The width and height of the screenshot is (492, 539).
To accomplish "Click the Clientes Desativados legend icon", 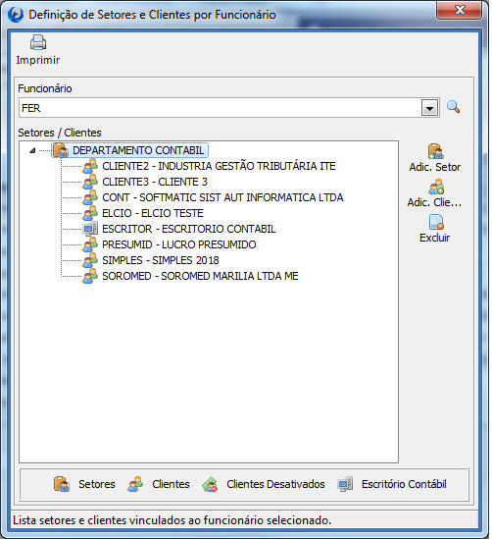I will pos(210,484).
